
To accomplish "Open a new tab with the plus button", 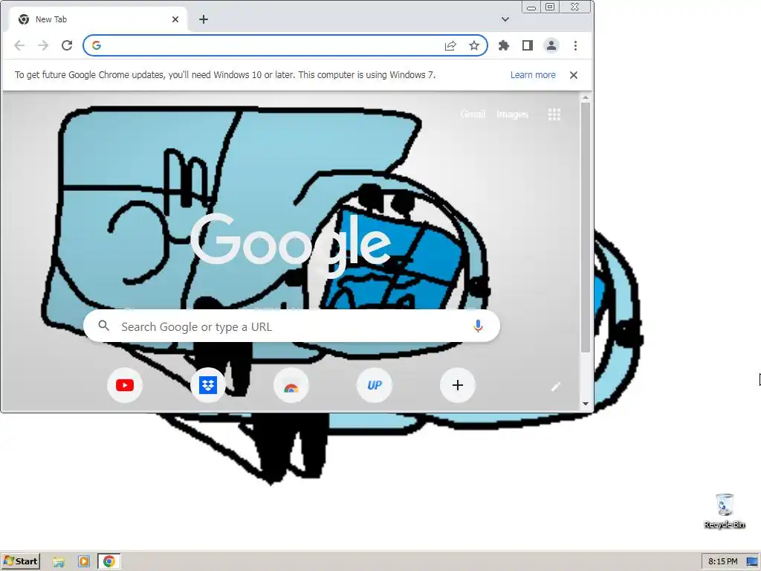I will pos(204,19).
